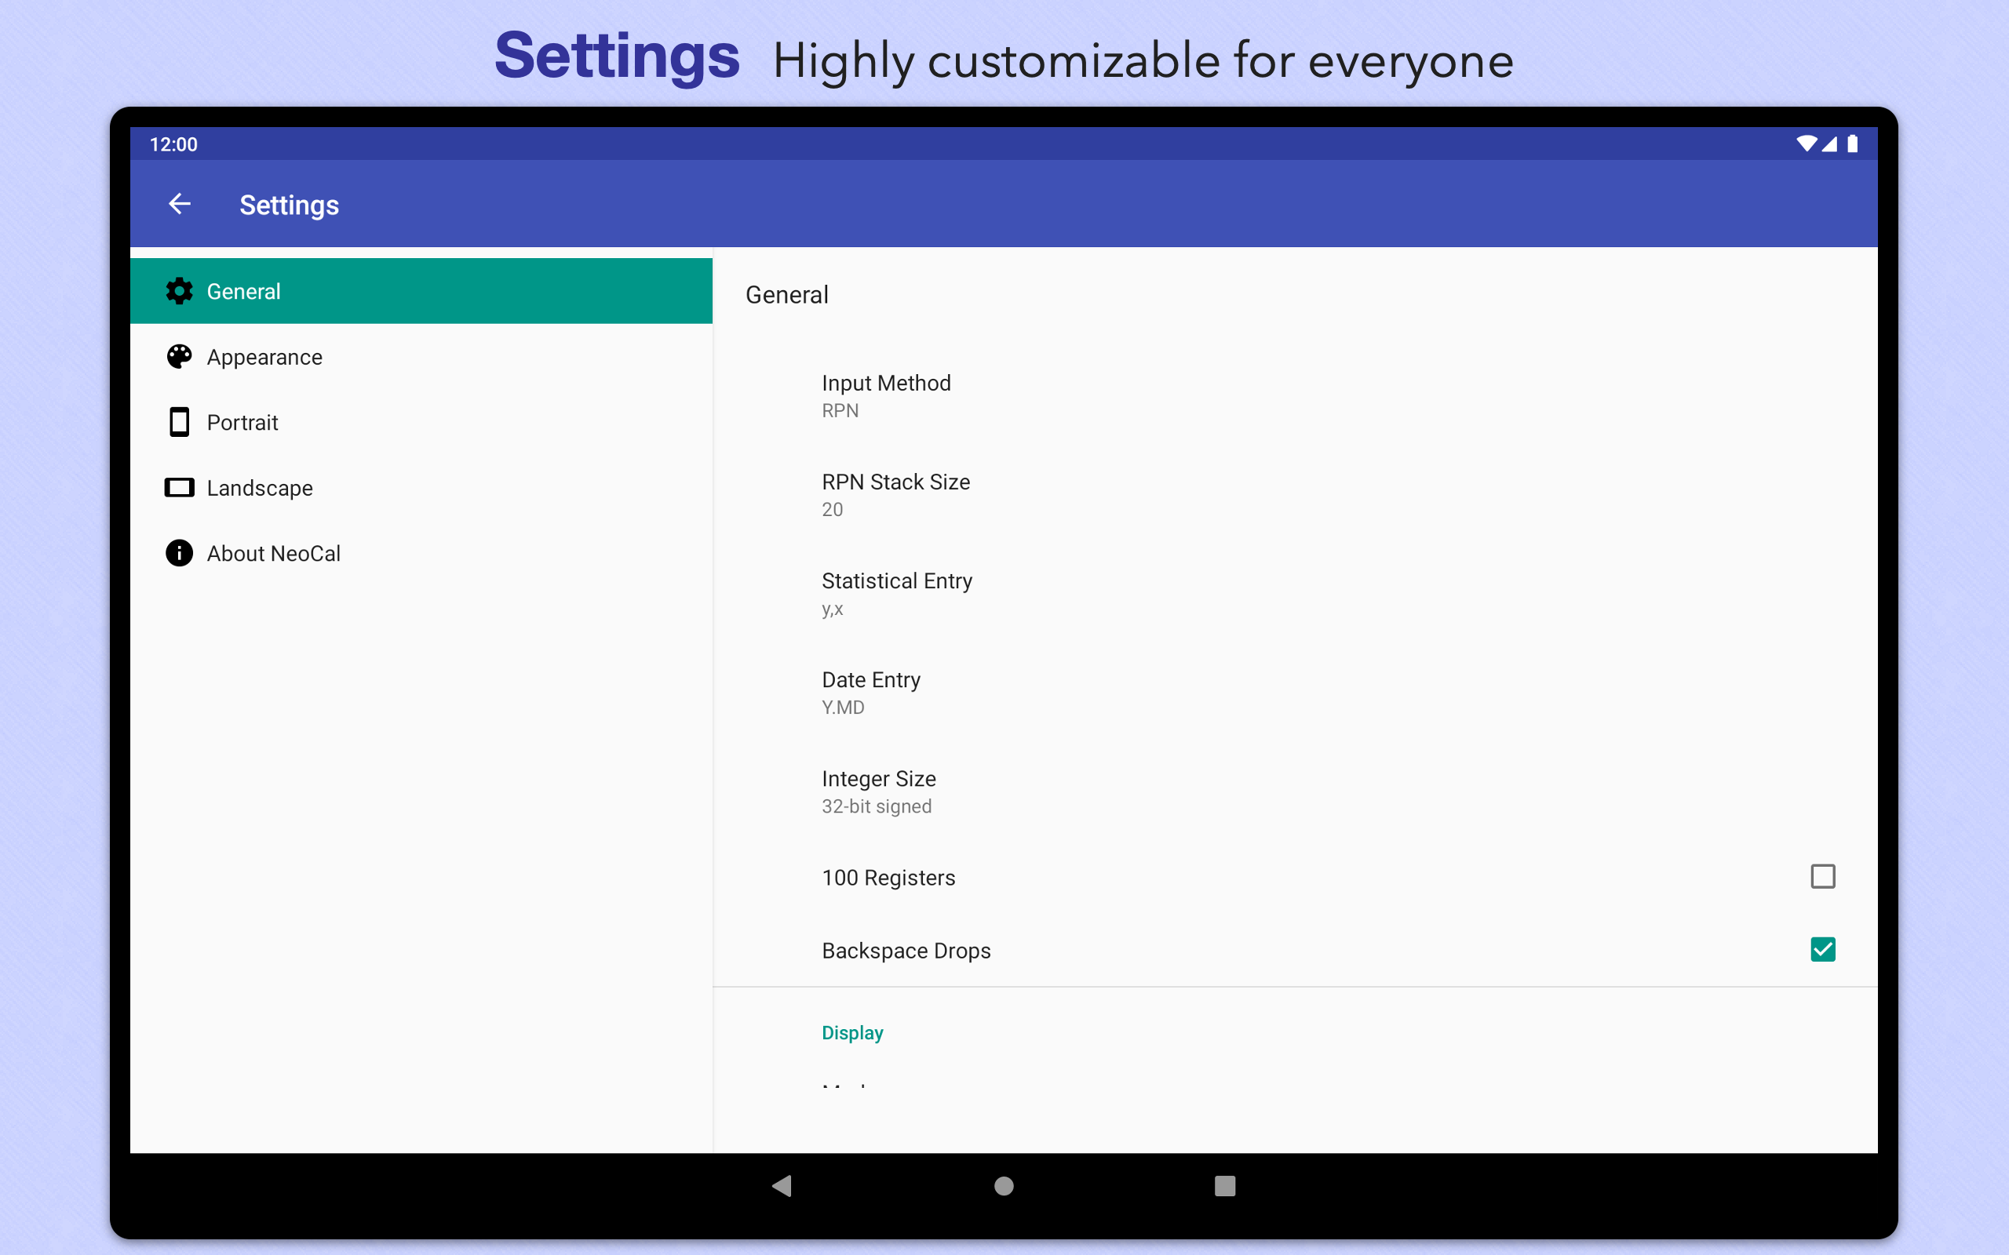Image resolution: width=2009 pixels, height=1255 pixels.
Task: Enable the 100 Registers checkbox
Action: pyautogui.click(x=1822, y=878)
